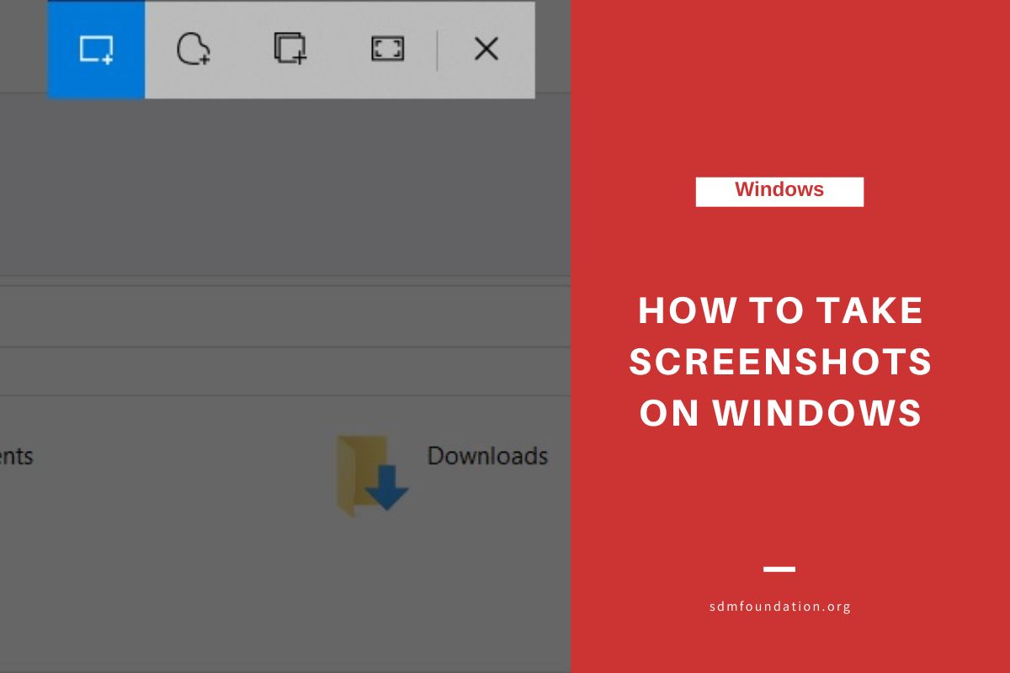Click the truncated ents folder label
The height and width of the screenshot is (673, 1010).
point(17,457)
